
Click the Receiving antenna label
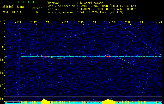(60, 12)
